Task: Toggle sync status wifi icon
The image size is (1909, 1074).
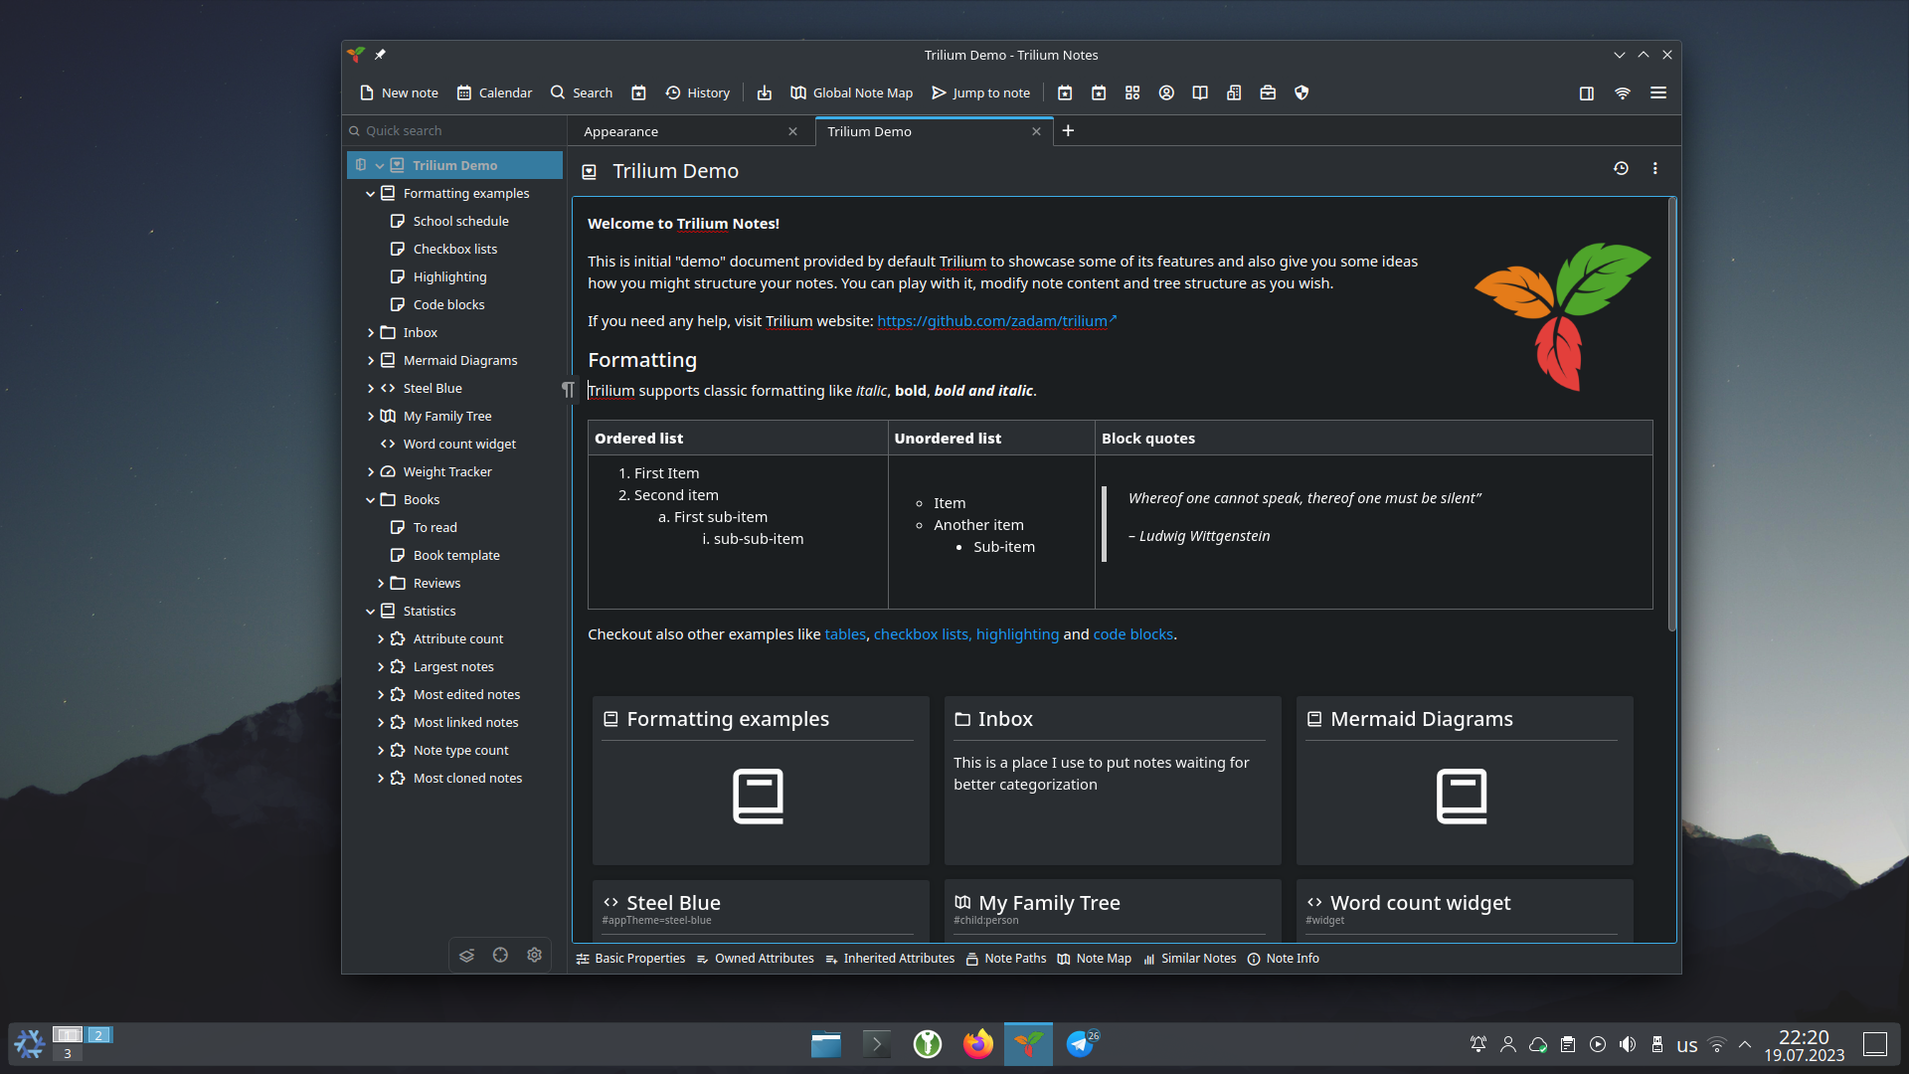Action: click(1623, 92)
